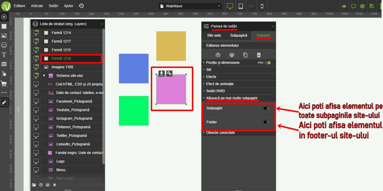Open the Setări menu
The image size is (383, 191).
tap(54, 6)
